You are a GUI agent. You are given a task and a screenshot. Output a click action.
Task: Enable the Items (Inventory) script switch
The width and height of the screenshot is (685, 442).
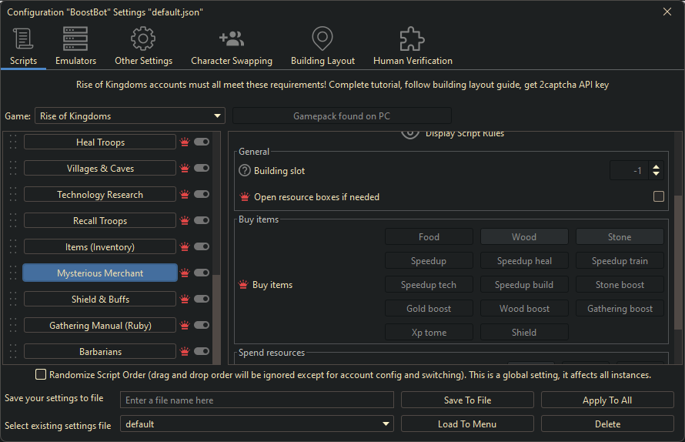[x=202, y=246]
